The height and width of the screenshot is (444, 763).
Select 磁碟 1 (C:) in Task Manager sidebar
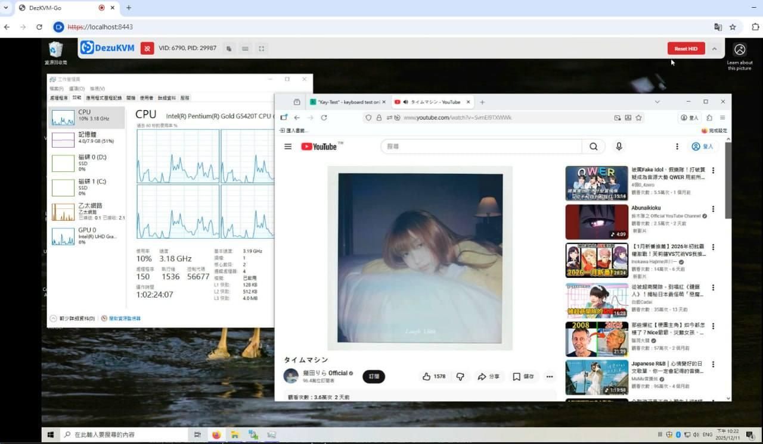(86, 187)
